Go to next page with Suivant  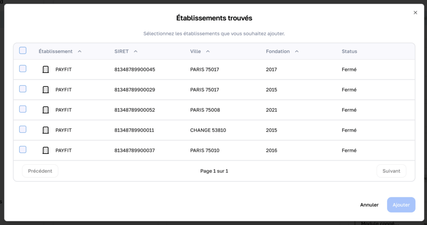[x=391, y=171]
